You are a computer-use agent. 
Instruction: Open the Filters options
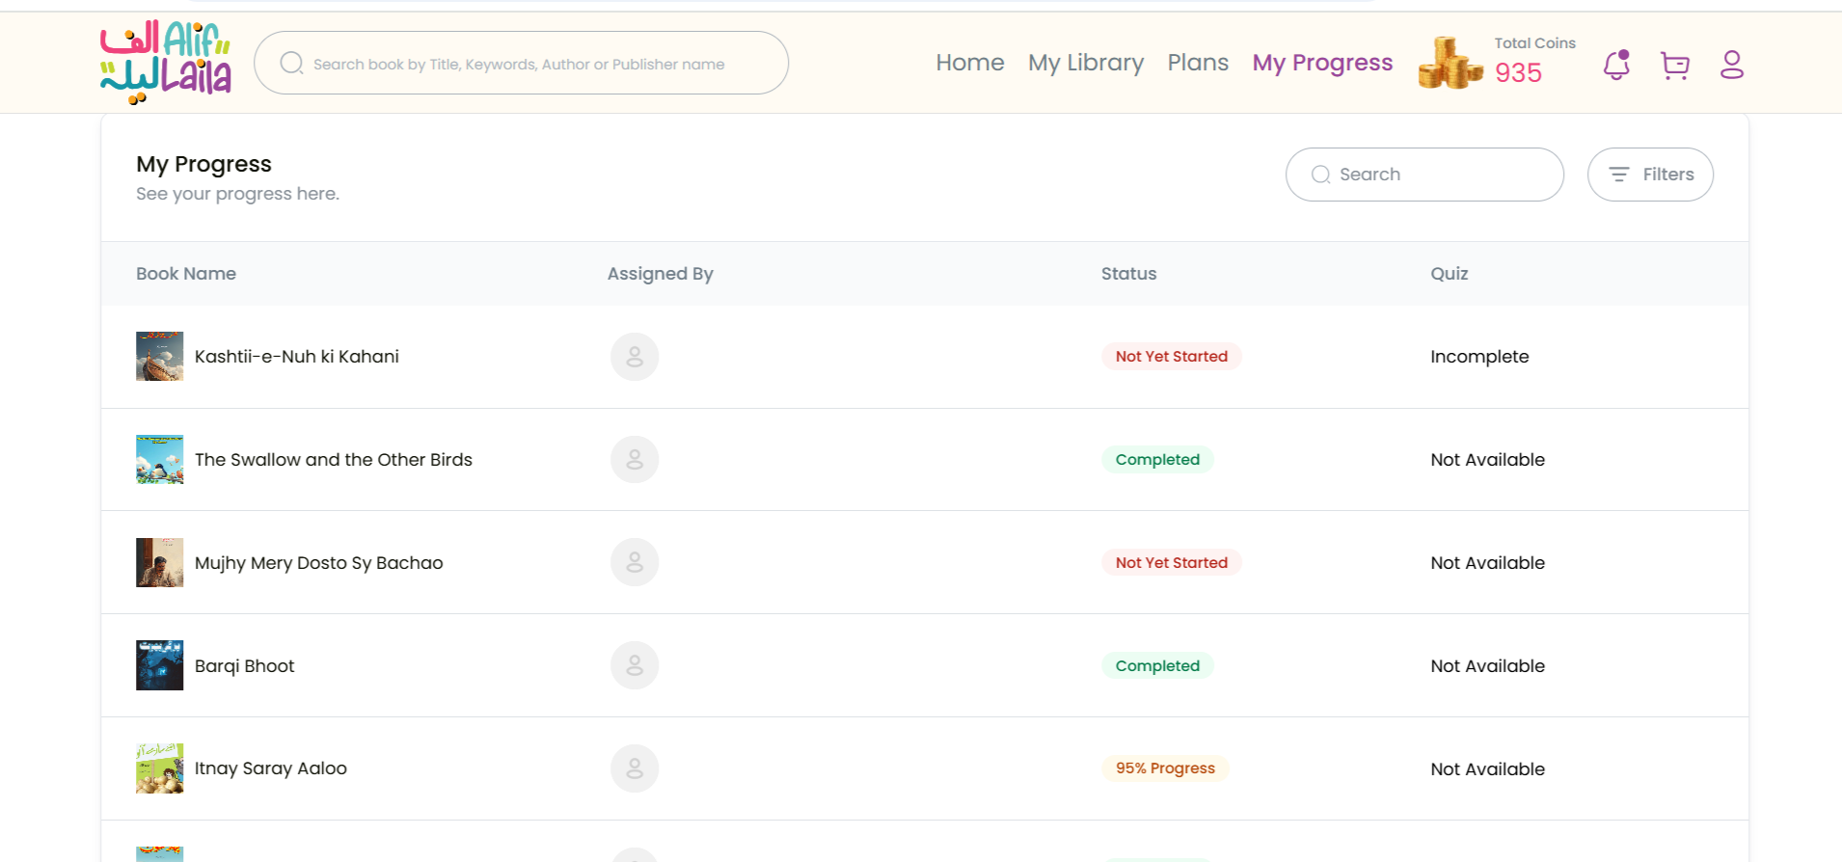tap(1650, 175)
